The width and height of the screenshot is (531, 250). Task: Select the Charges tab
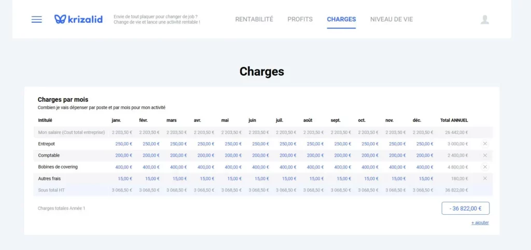point(341,20)
